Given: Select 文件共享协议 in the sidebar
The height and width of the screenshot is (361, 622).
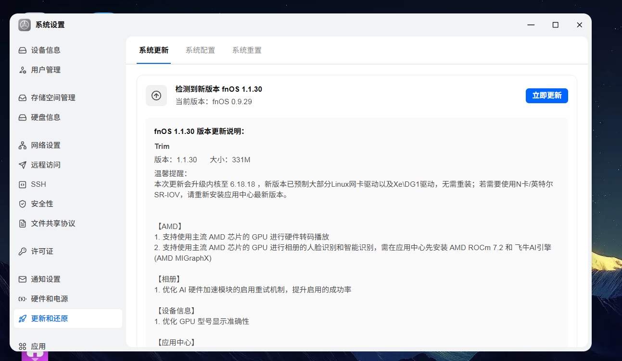Looking at the screenshot, I should [x=68, y=224].
